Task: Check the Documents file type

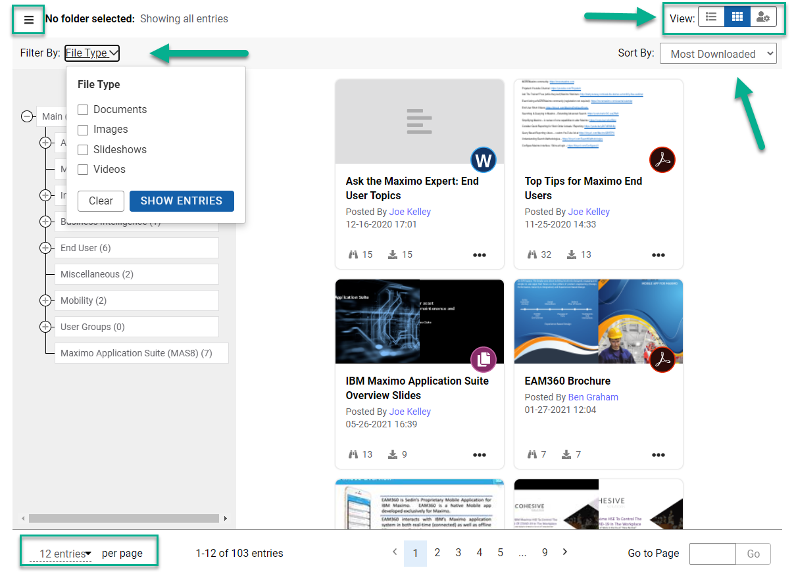Action: tap(83, 110)
